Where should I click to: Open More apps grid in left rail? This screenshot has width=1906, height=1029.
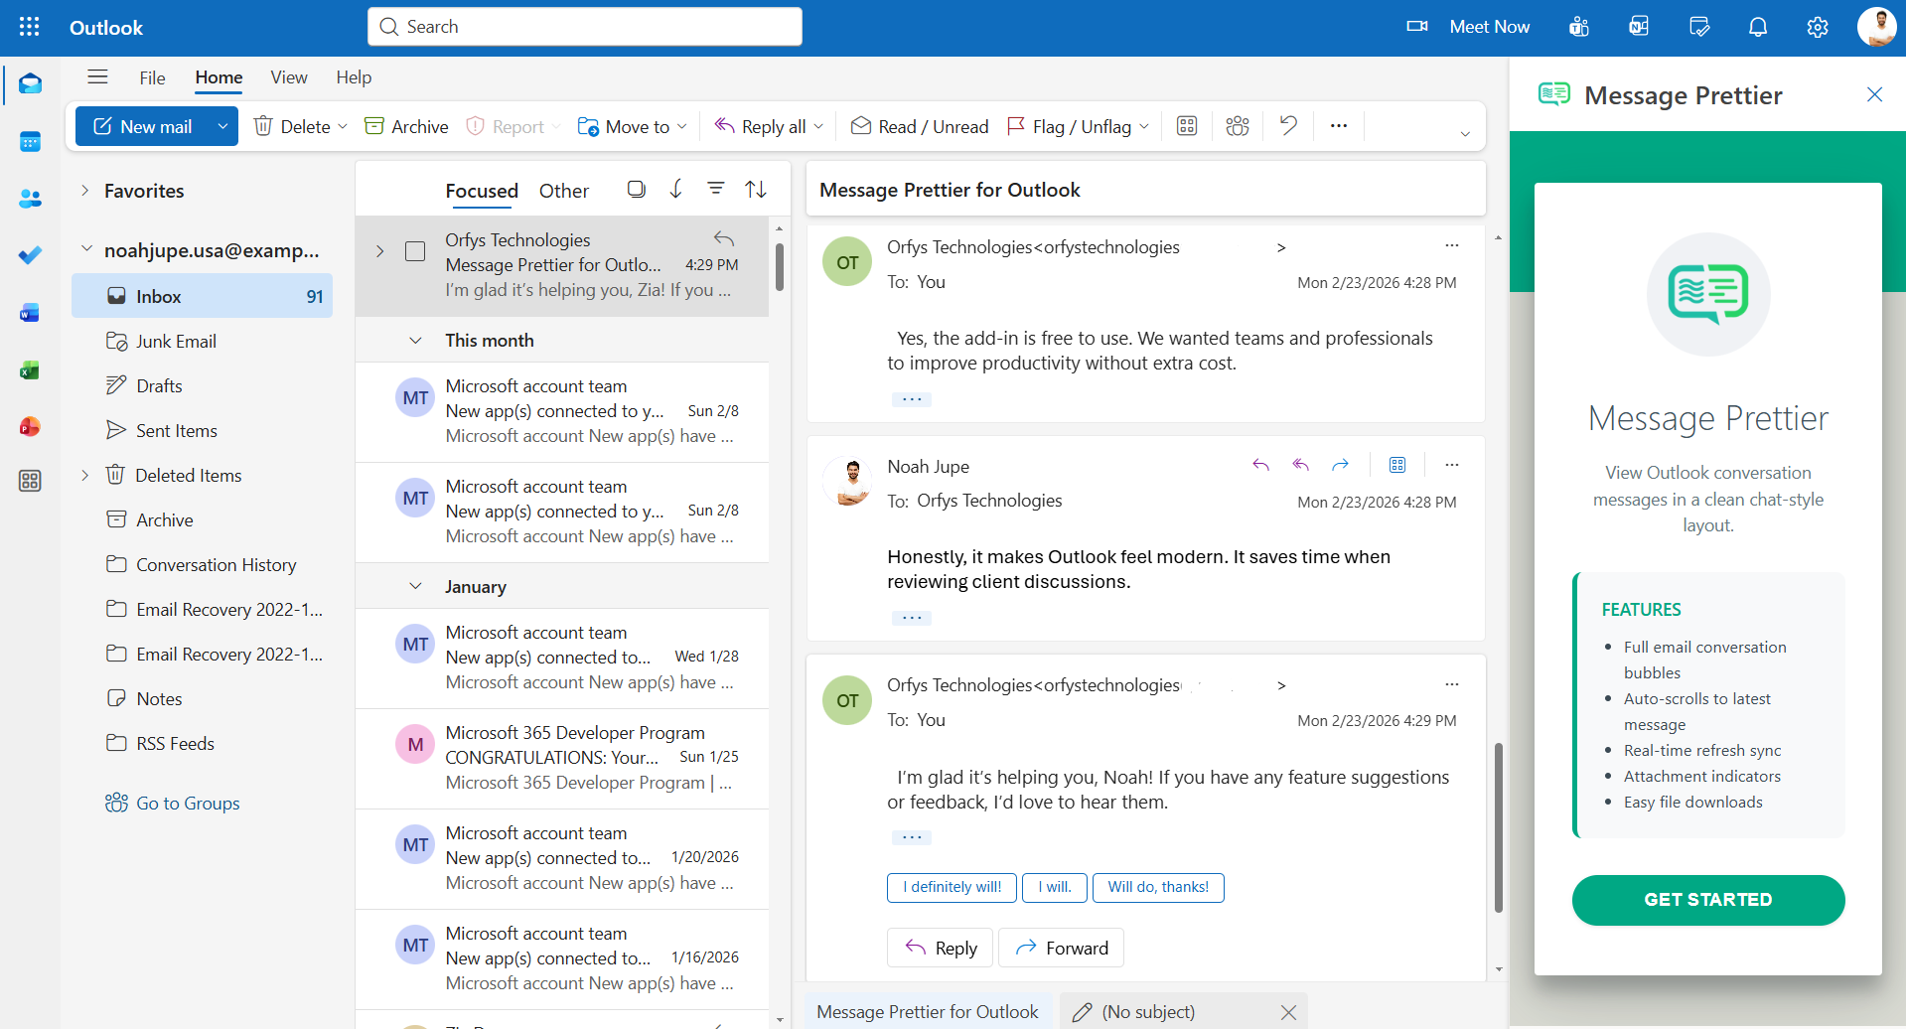30,482
